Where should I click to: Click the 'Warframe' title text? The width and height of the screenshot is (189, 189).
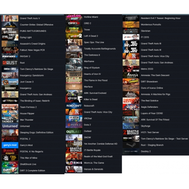click(89, 61)
